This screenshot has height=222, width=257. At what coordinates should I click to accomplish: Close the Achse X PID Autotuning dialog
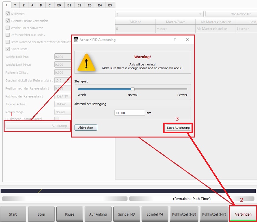click(x=188, y=40)
